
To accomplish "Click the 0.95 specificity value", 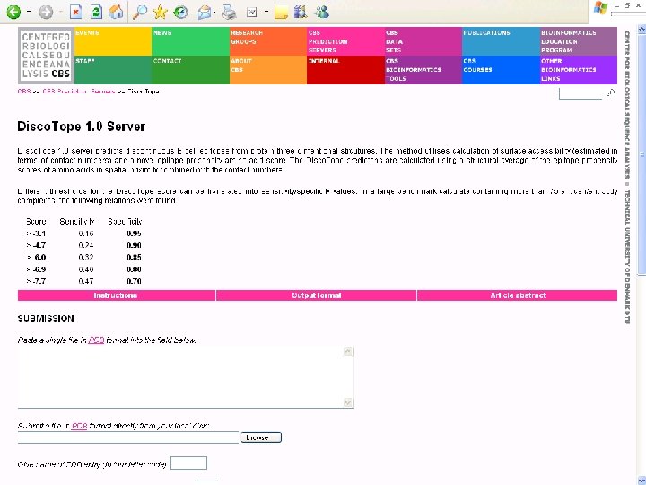I will pos(134,234).
